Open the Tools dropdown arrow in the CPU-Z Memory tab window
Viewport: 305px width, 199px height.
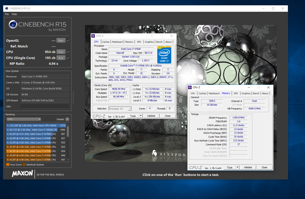[237, 167]
